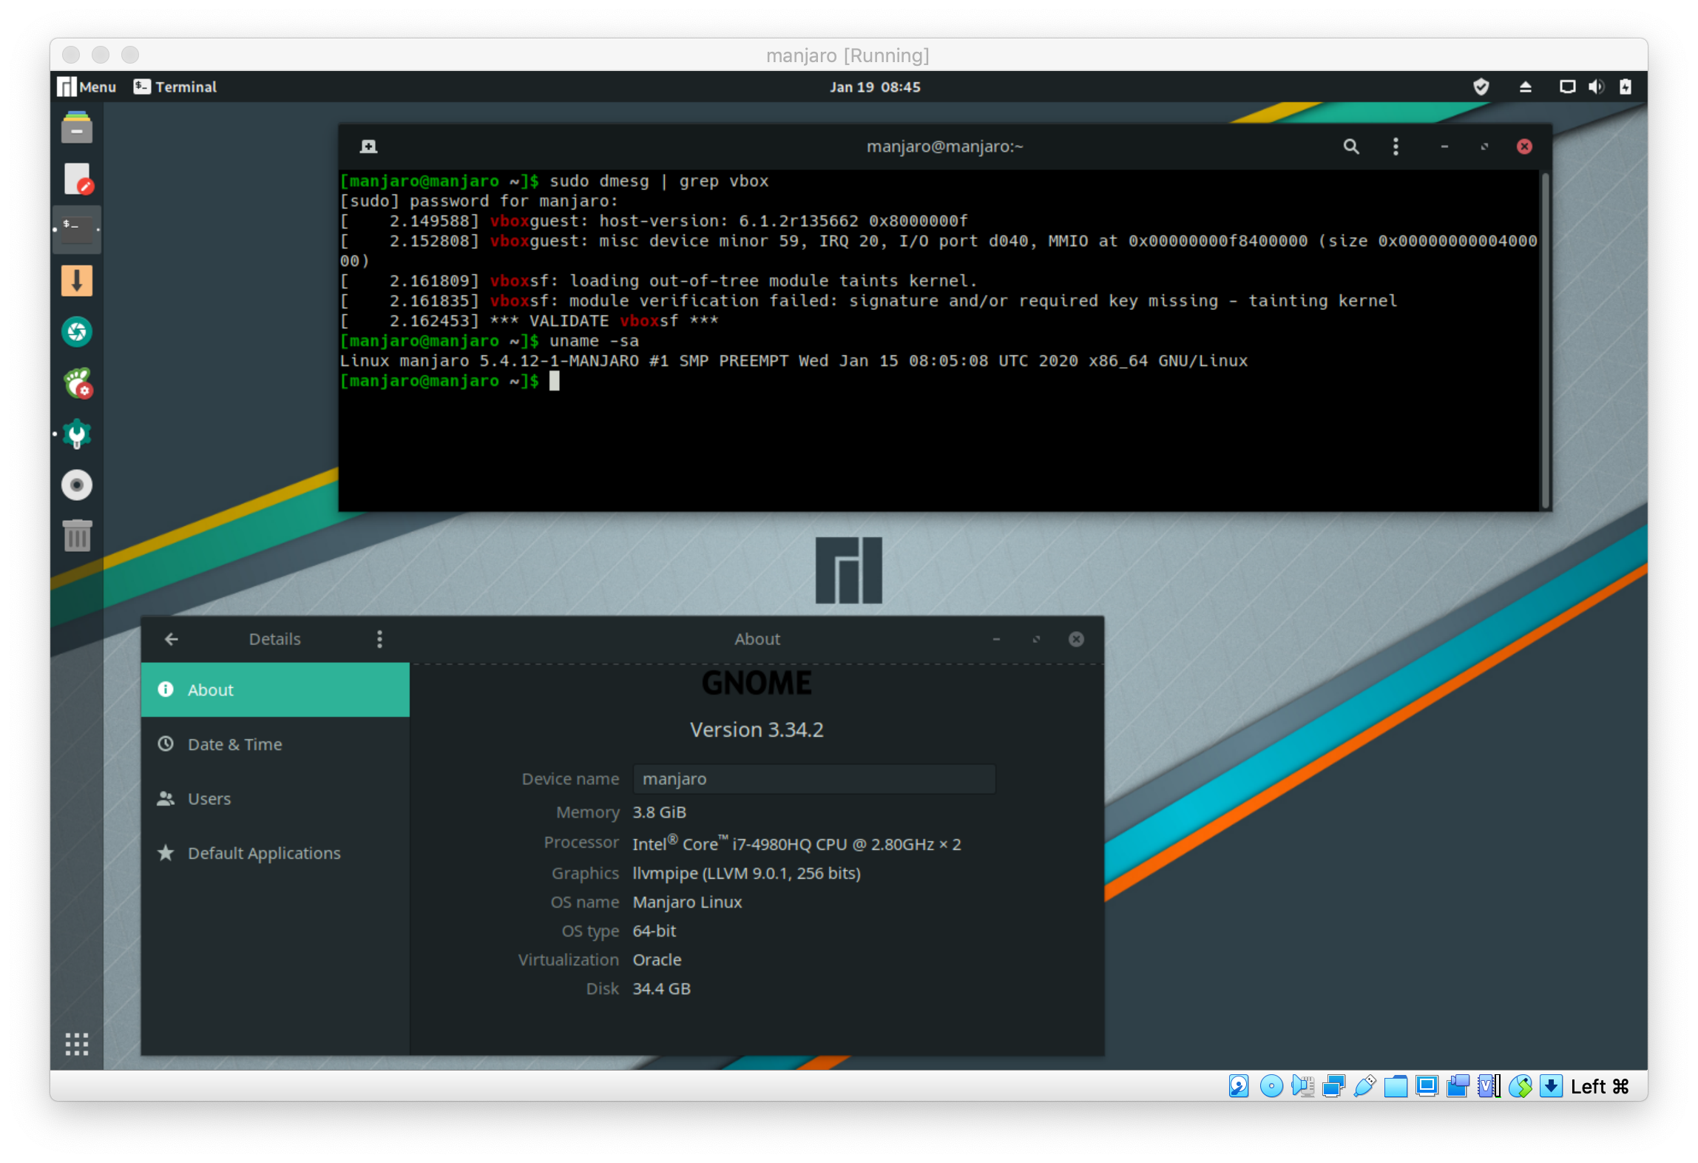Open the Trash from the dock
The height and width of the screenshot is (1163, 1698).
pyautogui.click(x=76, y=536)
